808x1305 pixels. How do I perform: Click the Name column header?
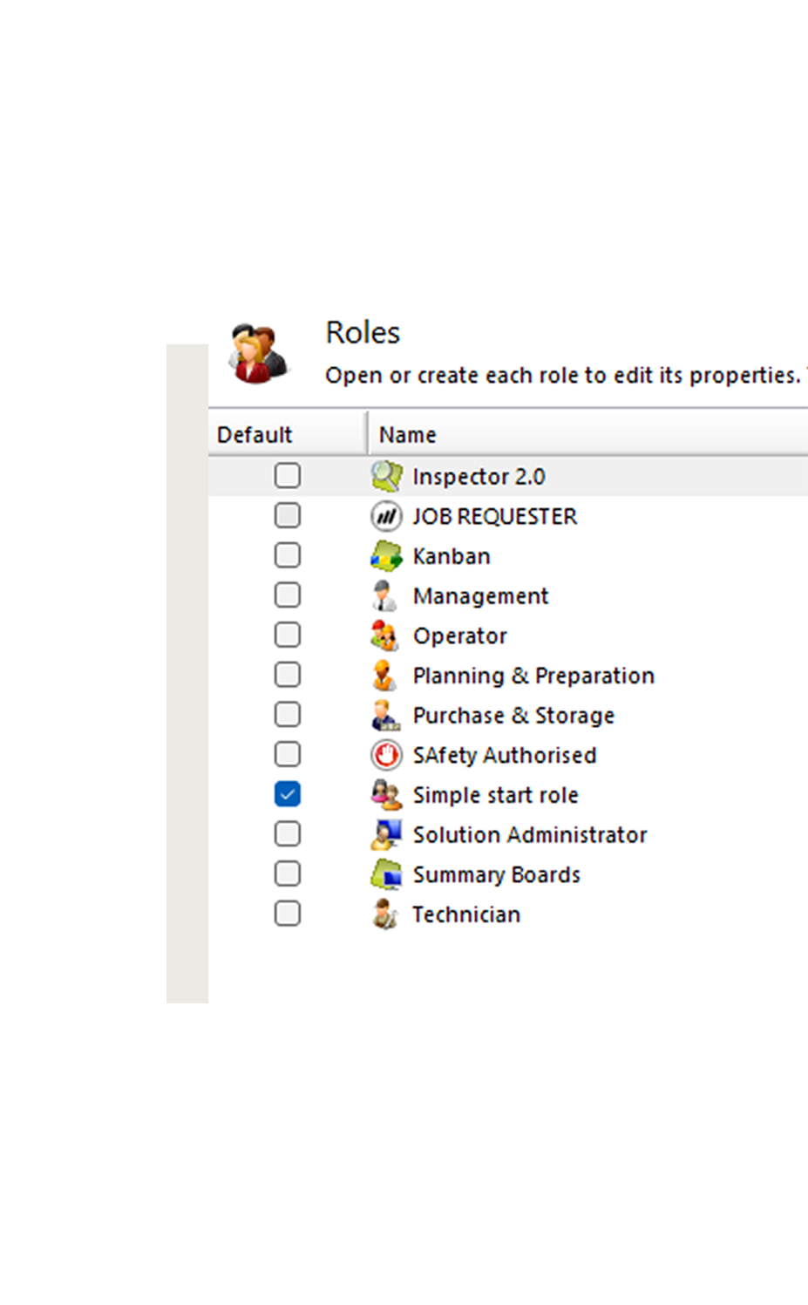[x=406, y=433]
